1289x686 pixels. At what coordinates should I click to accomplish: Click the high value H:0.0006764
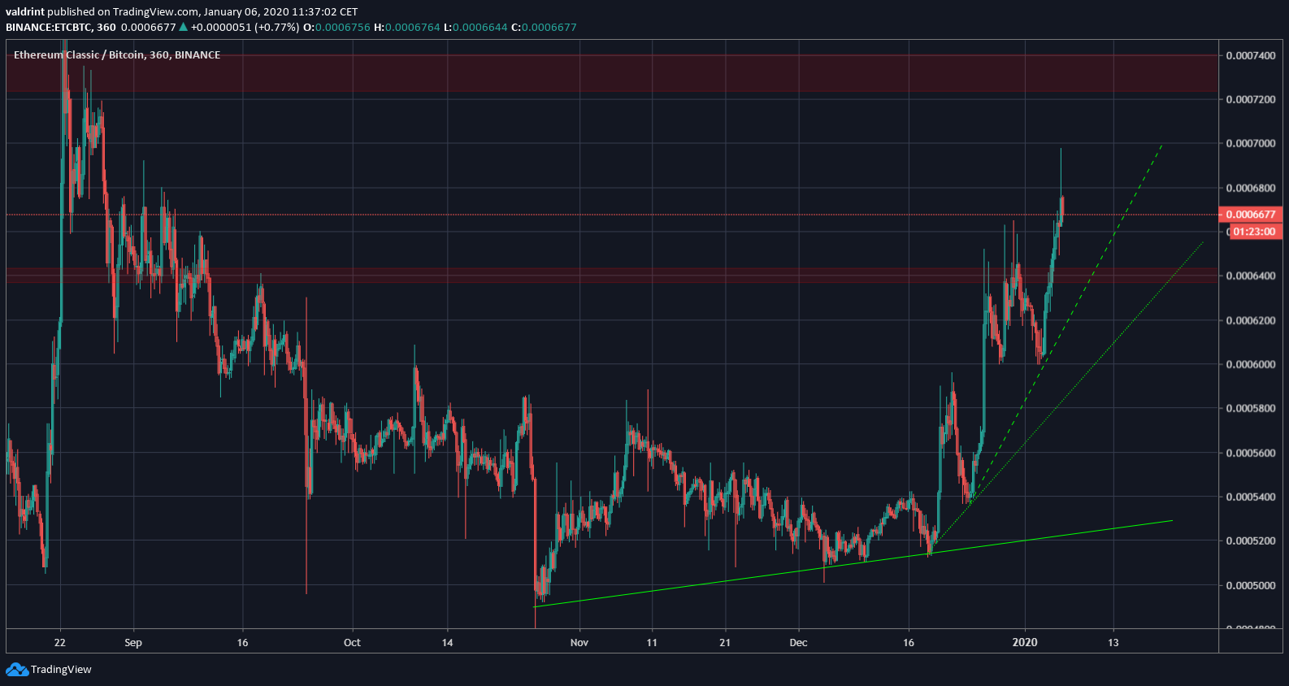pos(406,27)
